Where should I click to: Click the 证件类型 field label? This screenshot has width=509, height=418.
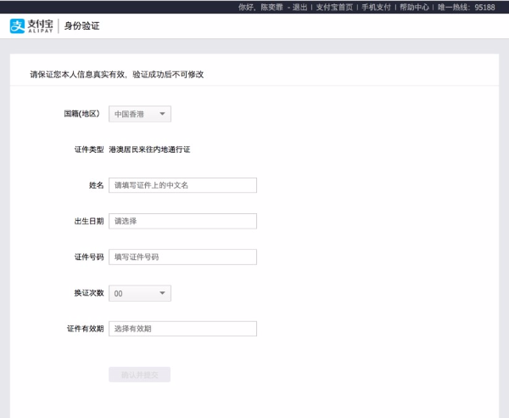89,150
